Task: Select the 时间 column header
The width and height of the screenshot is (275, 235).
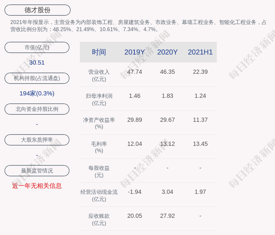Action: tap(99, 52)
